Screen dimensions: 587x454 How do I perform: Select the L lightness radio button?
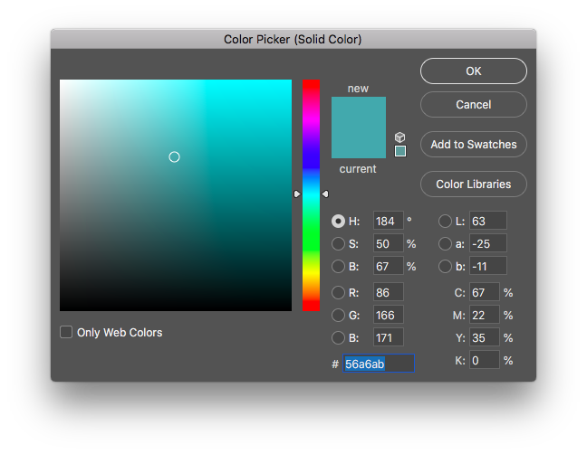pos(445,222)
